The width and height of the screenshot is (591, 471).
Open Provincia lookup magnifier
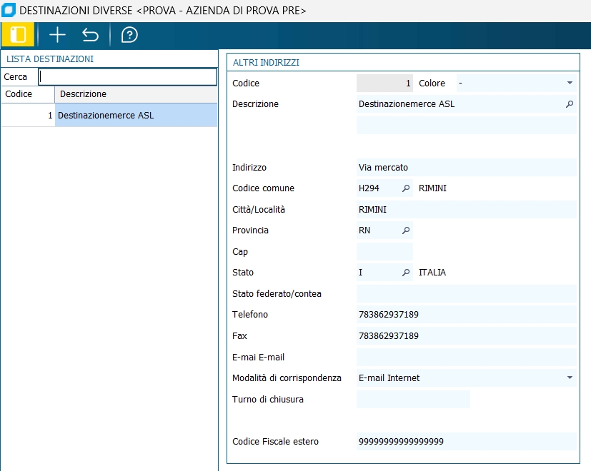point(406,231)
